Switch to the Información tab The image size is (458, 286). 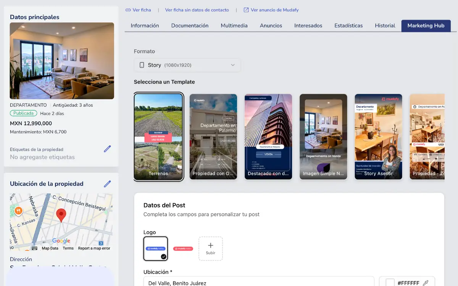click(x=145, y=26)
